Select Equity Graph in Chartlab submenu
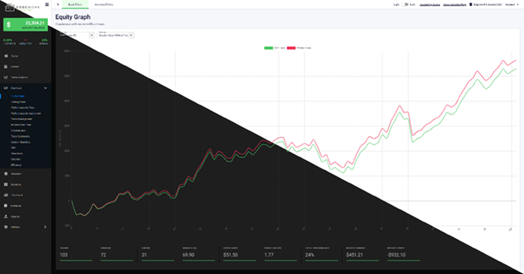This screenshot has height=274, width=524. pyautogui.click(x=18, y=96)
